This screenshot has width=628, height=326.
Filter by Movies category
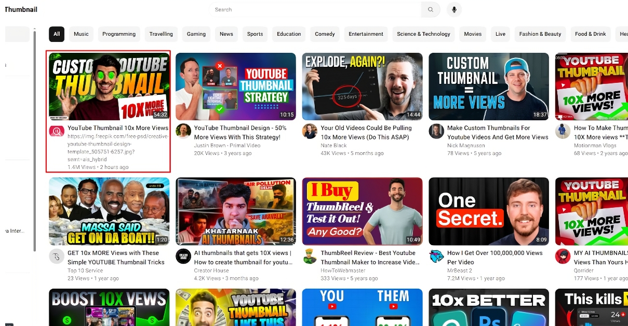pyautogui.click(x=473, y=34)
